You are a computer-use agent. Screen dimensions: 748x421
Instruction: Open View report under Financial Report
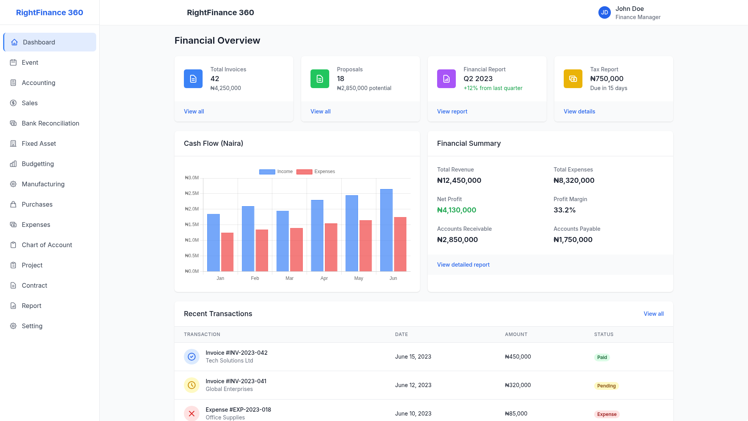pos(452,111)
